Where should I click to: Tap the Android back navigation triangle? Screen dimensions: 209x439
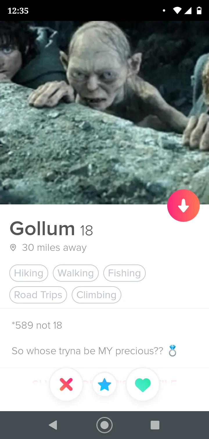pos(53,425)
